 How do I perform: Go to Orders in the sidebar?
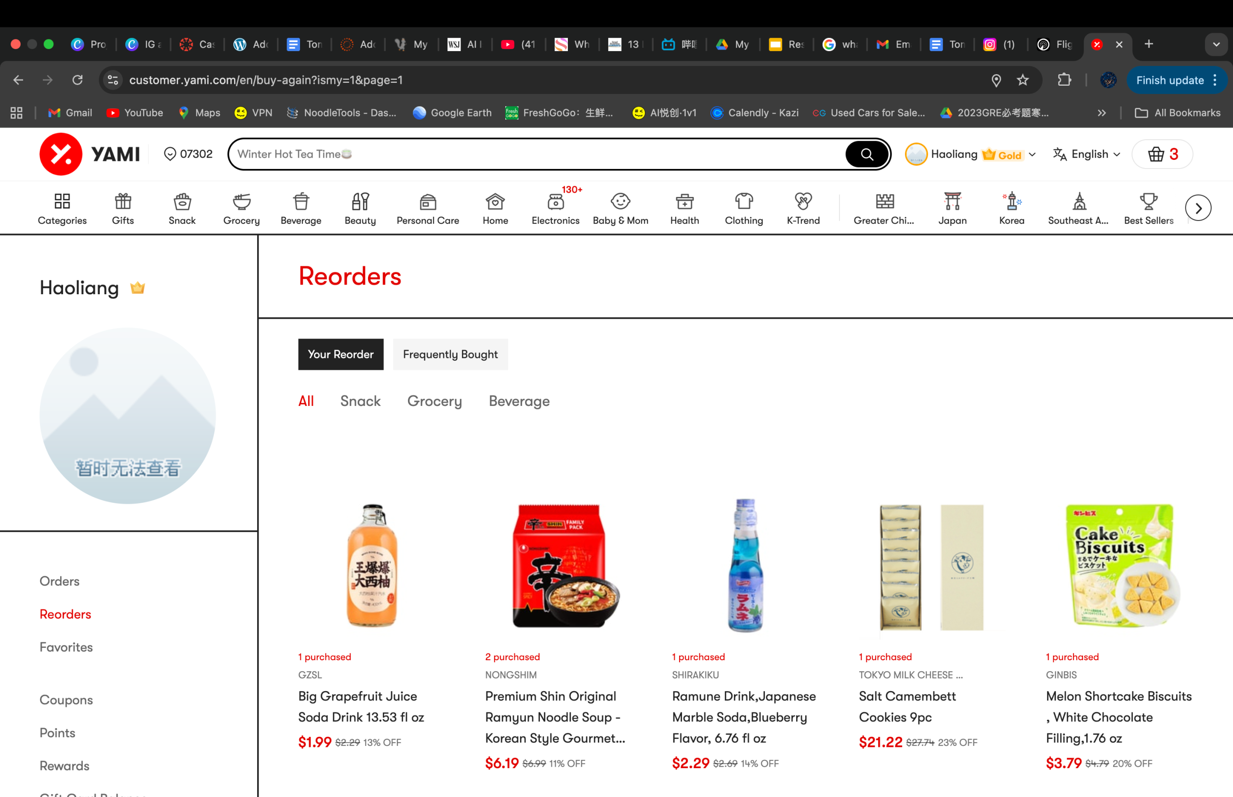coord(60,581)
